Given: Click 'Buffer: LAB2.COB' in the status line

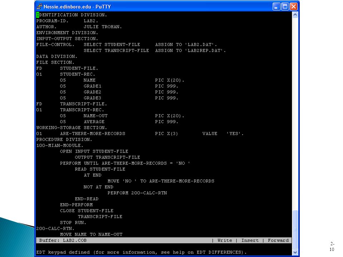Looking at the screenshot, I should point(63,240).
